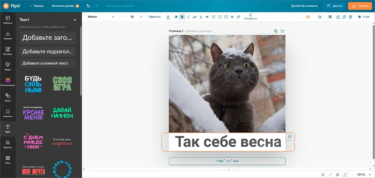Add the 'Добавьте подзаголовок' subheading text preset

pos(48,51)
